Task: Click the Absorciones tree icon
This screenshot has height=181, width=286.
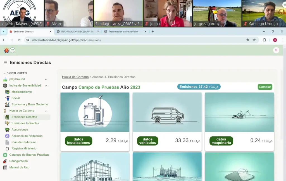Action: tap(7, 130)
